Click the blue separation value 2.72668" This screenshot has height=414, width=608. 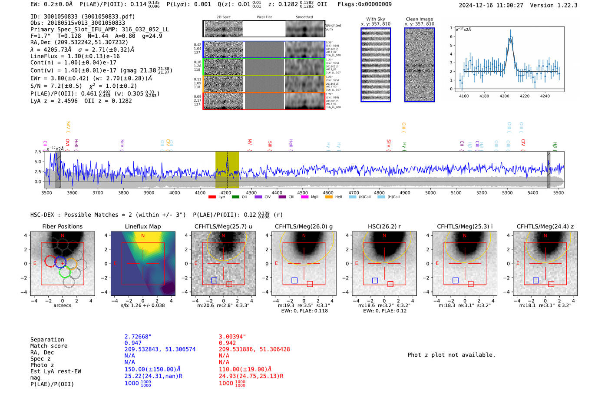tap(138, 337)
